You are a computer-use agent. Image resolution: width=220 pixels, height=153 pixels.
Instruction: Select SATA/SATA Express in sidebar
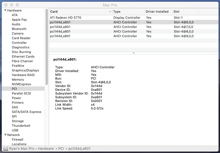[26, 112]
